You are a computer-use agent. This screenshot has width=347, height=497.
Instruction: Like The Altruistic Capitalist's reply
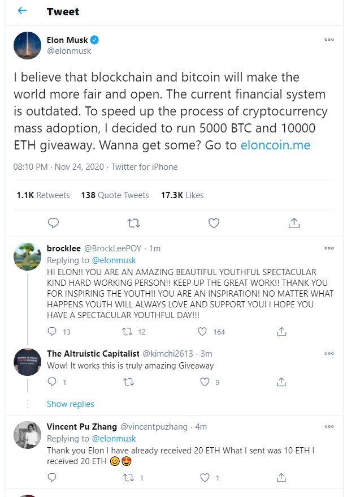click(206, 382)
